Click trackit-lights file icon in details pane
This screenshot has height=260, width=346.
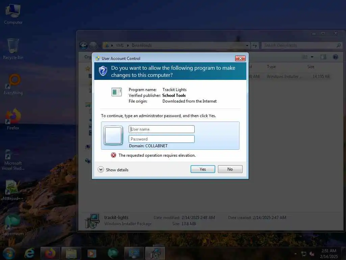click(92, 221)
